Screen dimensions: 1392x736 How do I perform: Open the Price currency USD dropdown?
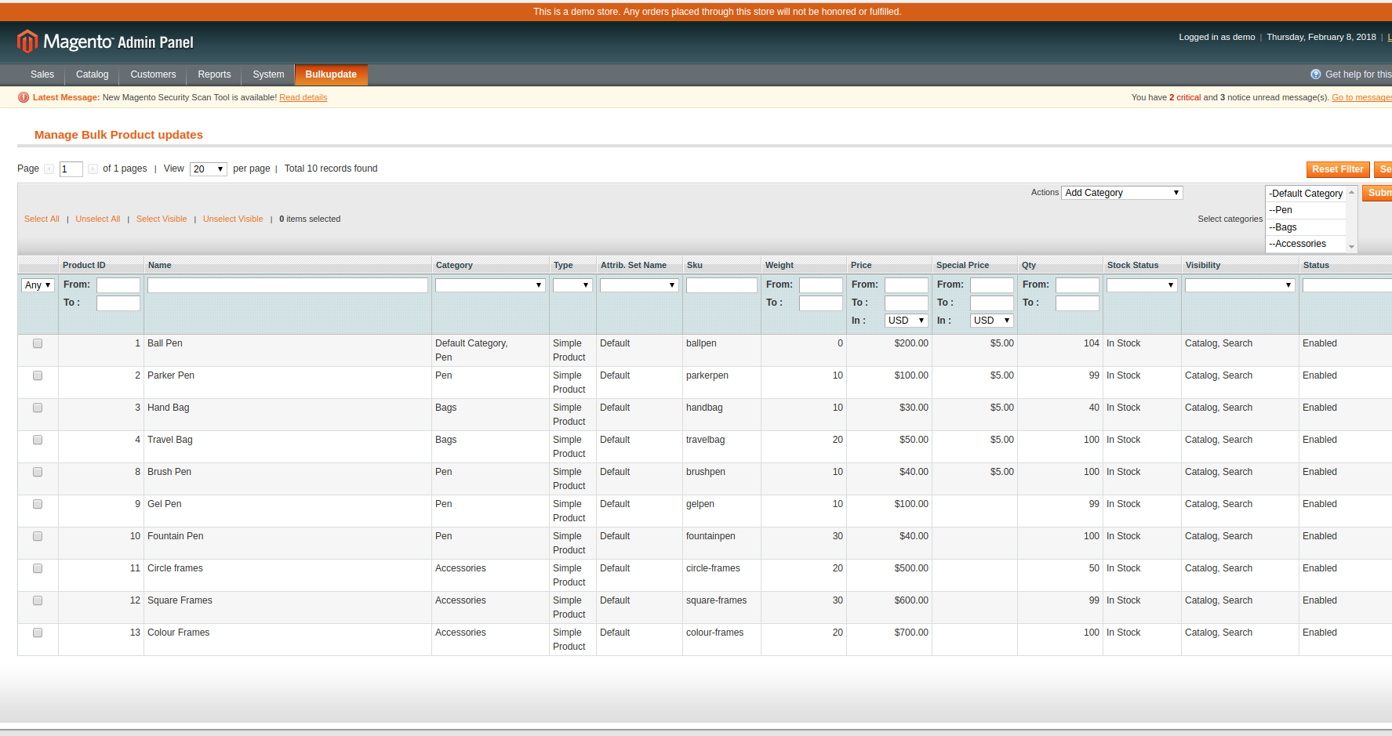pyautogui.click(x=906, y=321)
